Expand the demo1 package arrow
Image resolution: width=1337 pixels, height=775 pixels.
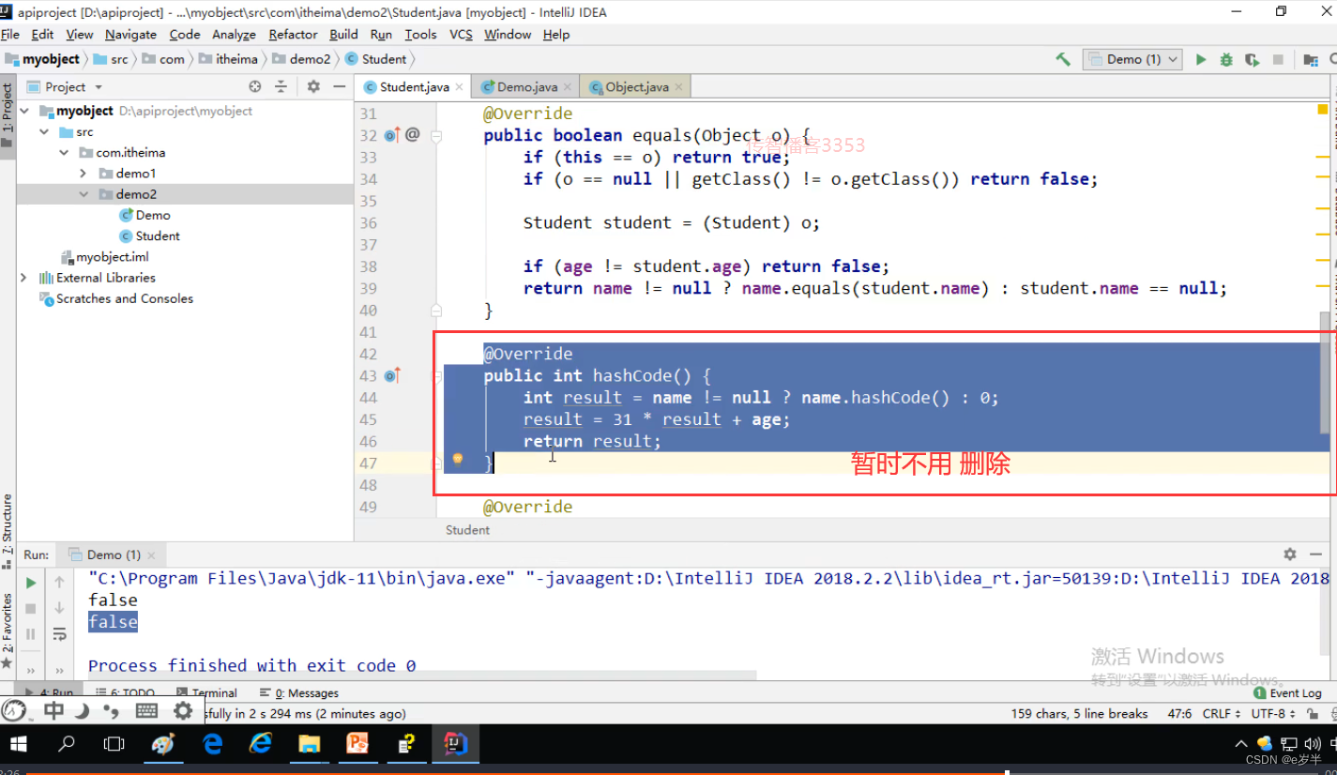[x=84, y=174]
